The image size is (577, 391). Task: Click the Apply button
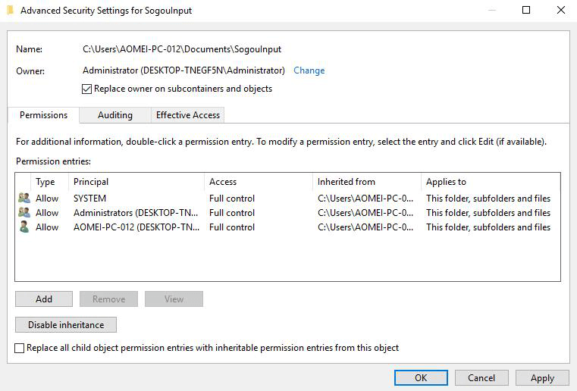pyautogui.click(x=542, y=378)
